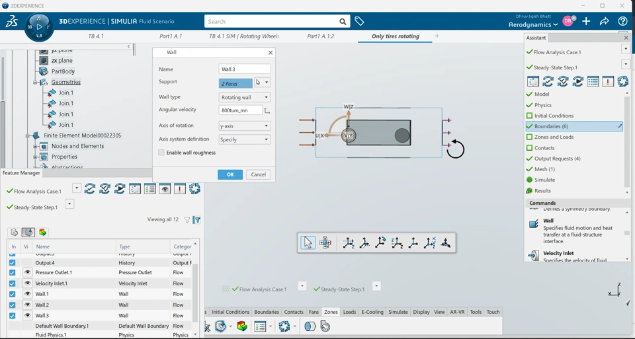The image size is (635, 339).
Task: Click the Wall command icon in Commands list
Action: (x=534, y=224)
